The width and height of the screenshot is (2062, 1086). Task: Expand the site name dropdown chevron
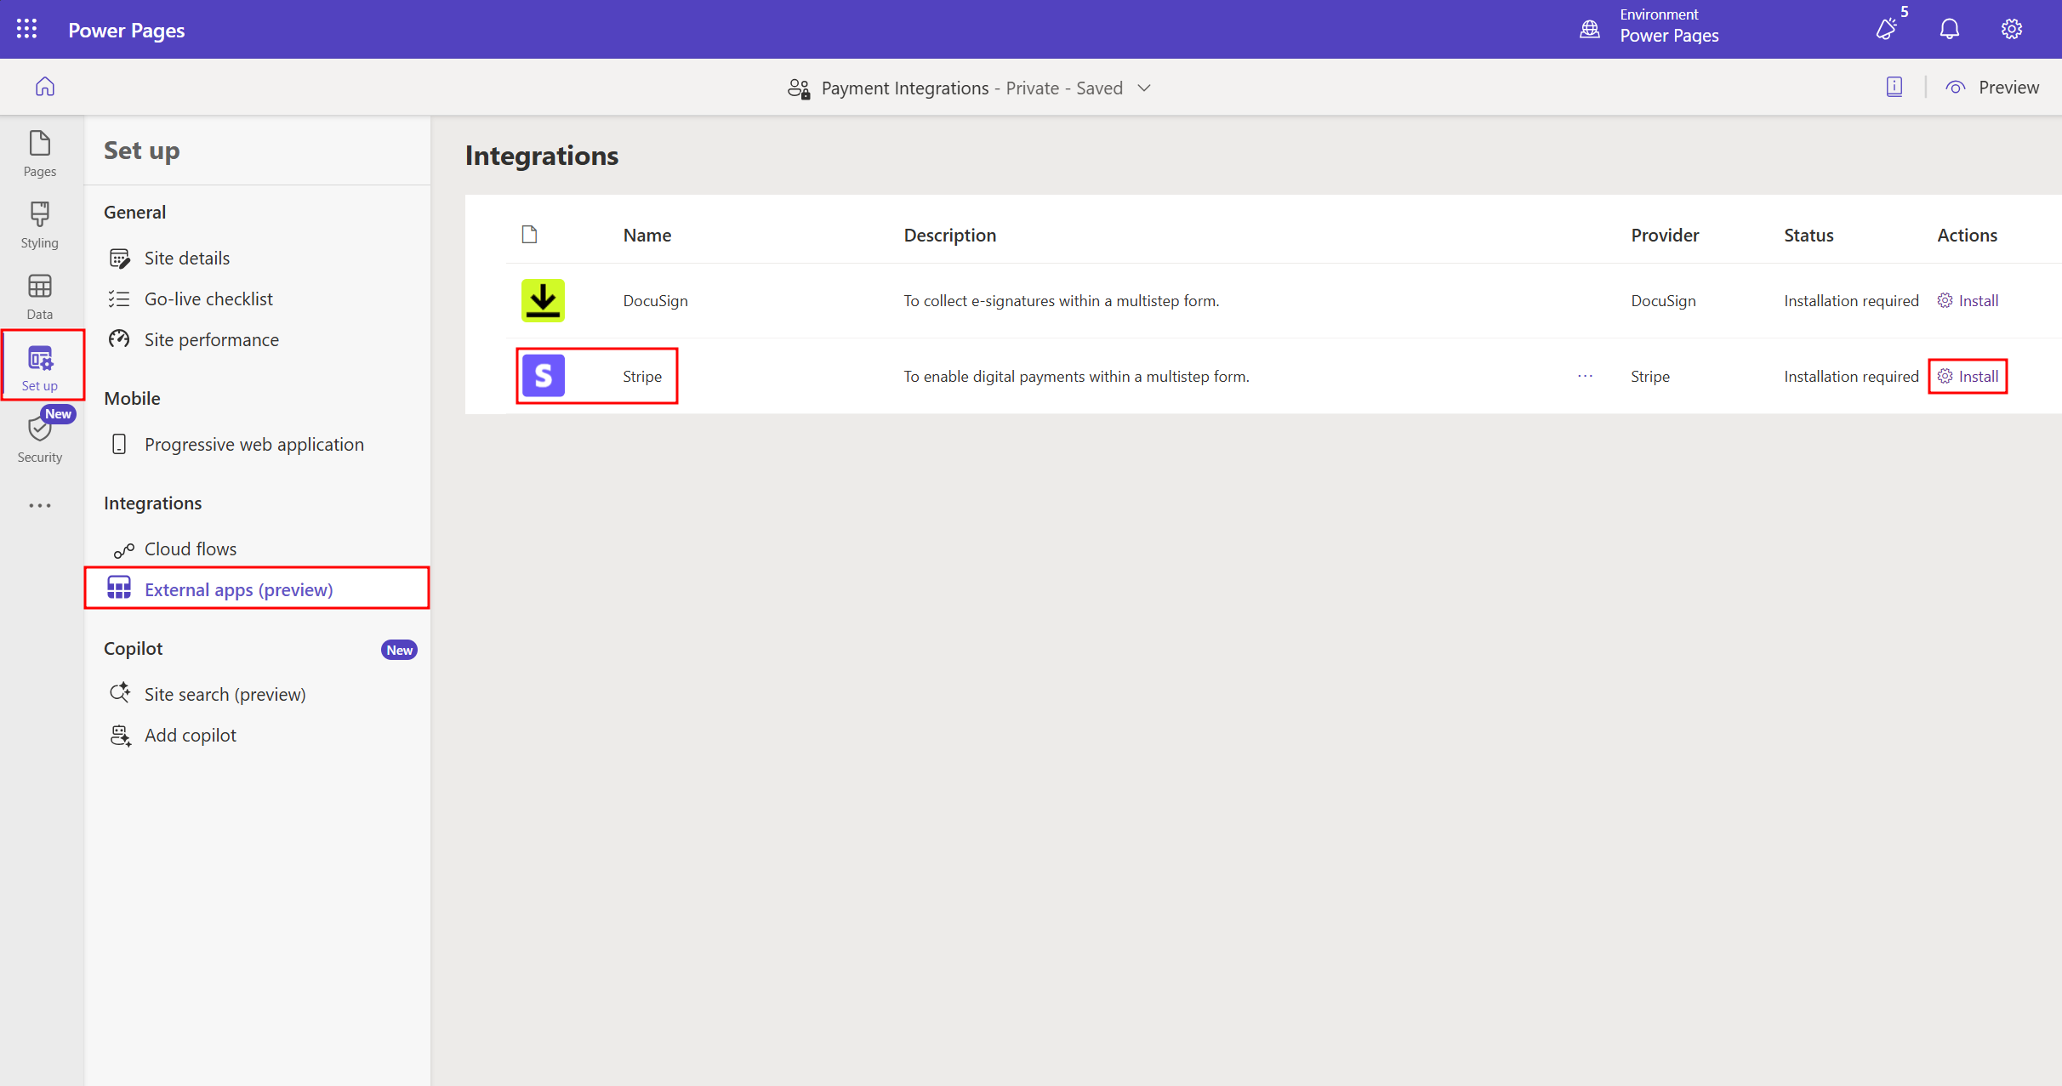[x=1145, y=88]
